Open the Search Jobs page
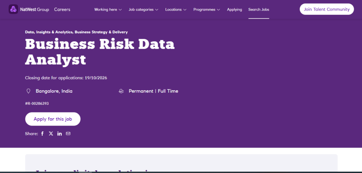 click(258, 10)
